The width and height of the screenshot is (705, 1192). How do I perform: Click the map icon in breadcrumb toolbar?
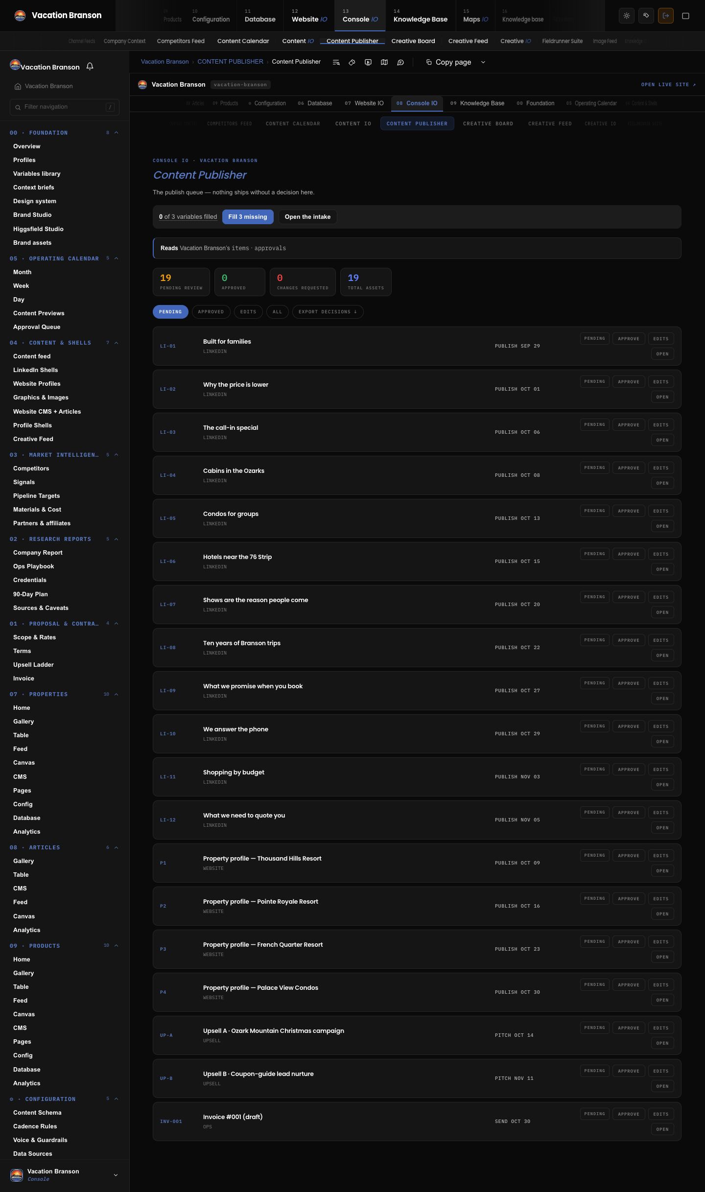coord(384,62)
